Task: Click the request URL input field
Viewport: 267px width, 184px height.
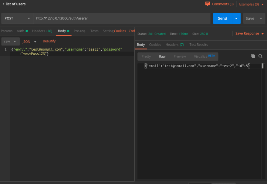Action: [122, 18]
